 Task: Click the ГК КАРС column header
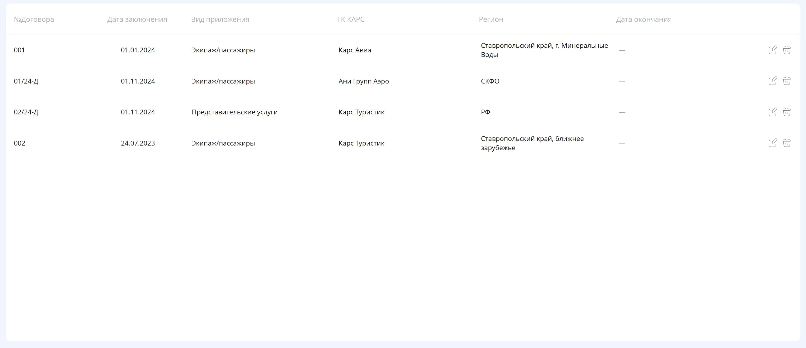click(x=351, y=19)
